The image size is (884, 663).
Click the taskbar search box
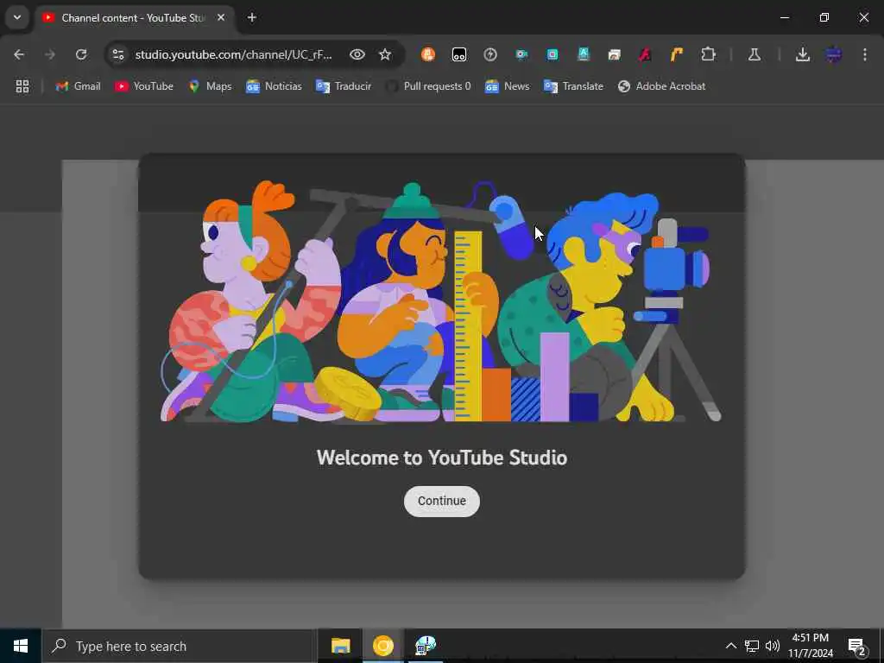tap(179, 646)
